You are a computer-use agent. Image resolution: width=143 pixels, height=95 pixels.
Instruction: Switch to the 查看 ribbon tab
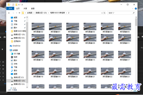33,9
